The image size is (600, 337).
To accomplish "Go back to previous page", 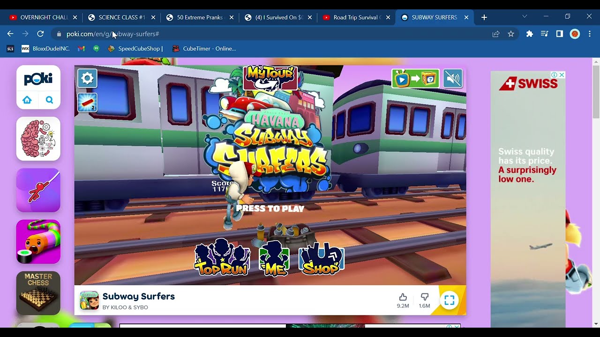I will pos(10,34).
